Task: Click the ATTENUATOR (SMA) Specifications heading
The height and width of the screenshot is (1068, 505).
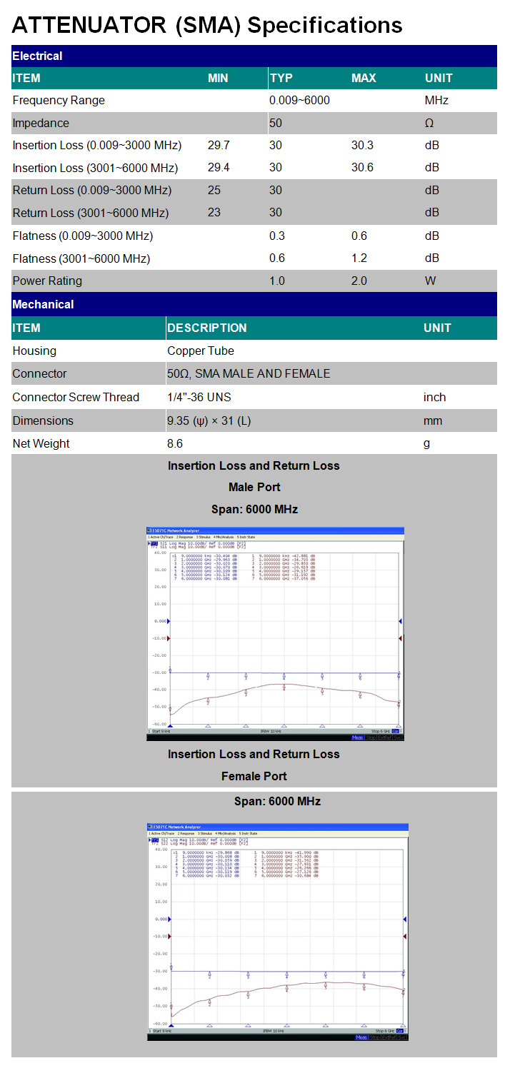Action: pyautogui.click(x=207, y=25)
